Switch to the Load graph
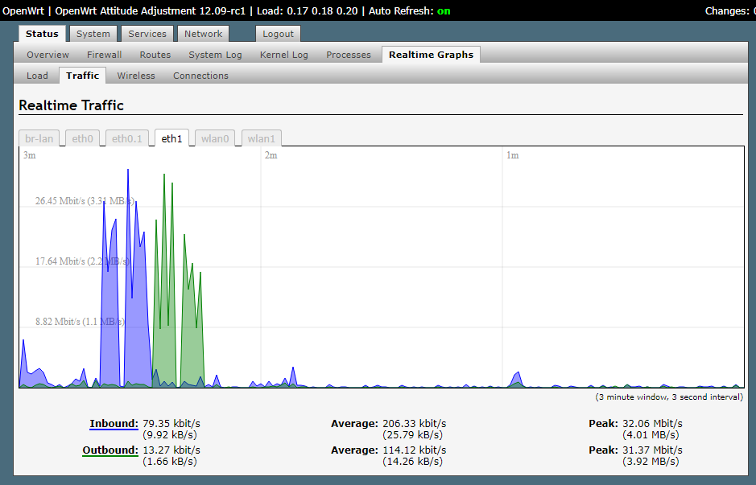Viewport: 756px width, 485px height. (x=36, y=75)
